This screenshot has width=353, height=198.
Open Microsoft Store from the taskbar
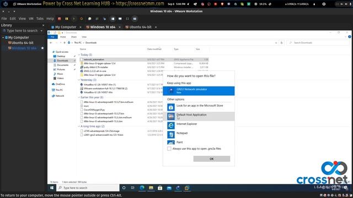[x=160, y=188]
